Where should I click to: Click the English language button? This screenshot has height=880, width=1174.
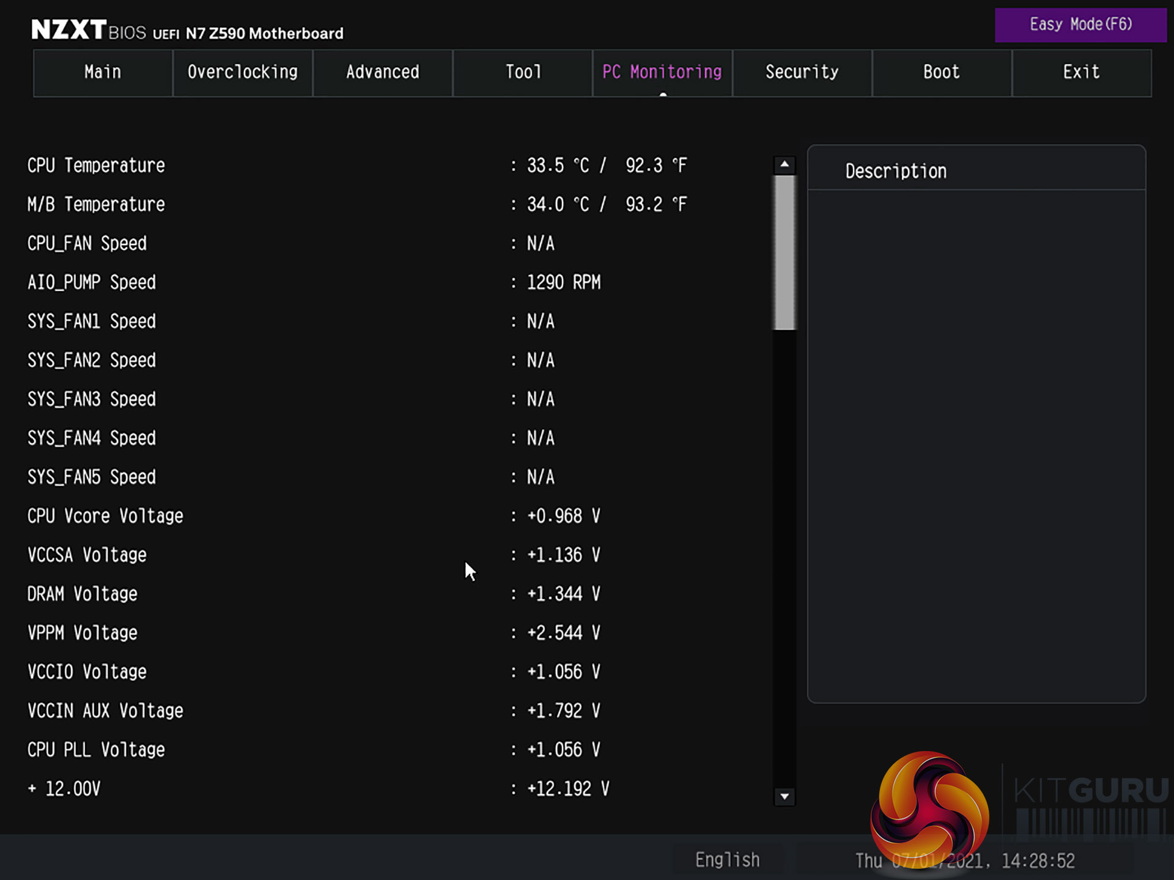727,860
